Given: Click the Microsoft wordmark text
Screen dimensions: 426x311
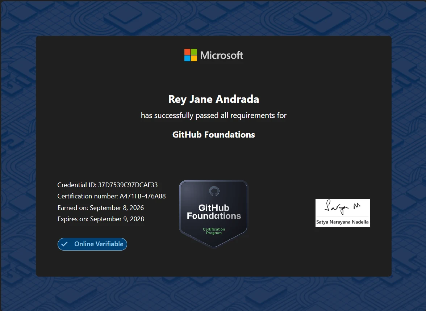Looking at the screenshot, I should [221, 55].
